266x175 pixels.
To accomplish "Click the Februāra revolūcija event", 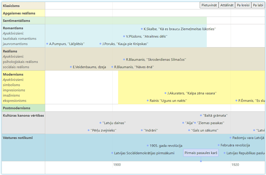I will click(x=235, y=146).
